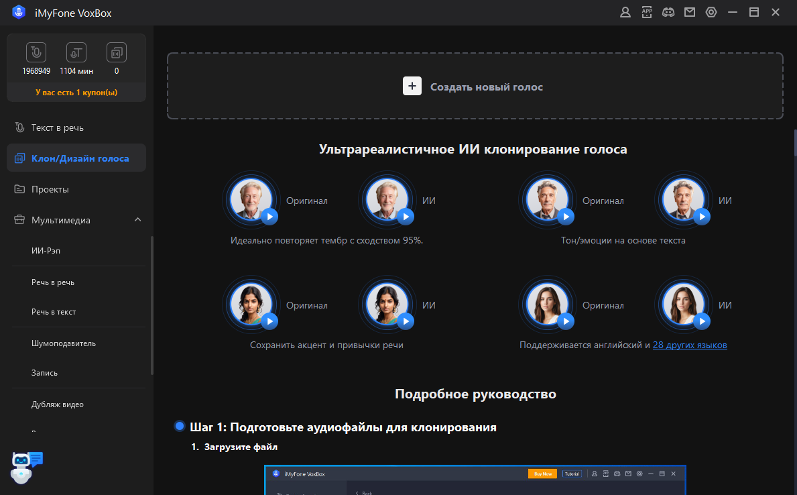Viewport: 797px width, 495px height.
Task: Play the first elderly man Оригинал sample
Action: coord(269,216)
